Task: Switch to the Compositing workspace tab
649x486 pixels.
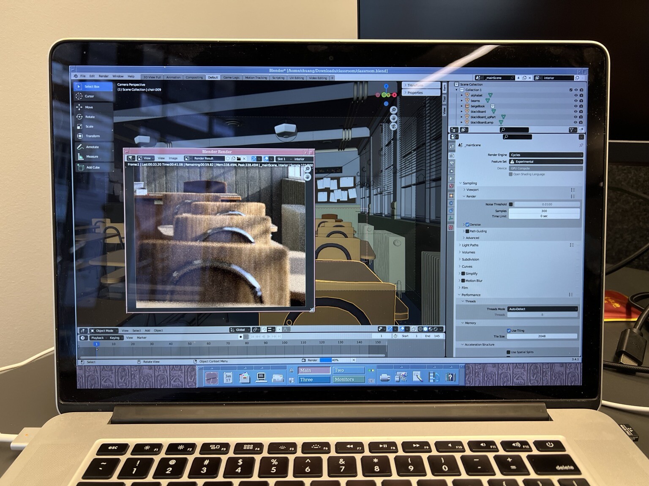Action: point(194,77)
